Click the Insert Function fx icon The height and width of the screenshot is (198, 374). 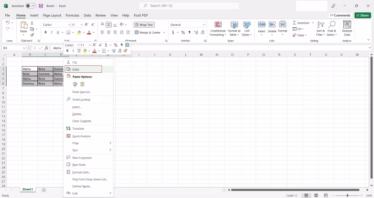46,48
